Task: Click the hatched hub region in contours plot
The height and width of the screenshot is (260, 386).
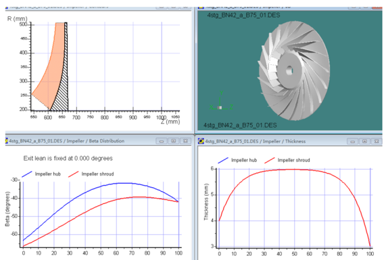Action: click(x=63, y=93)
